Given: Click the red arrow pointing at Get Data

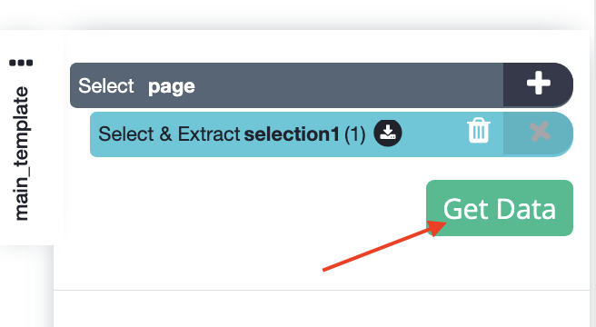Looking at the screenshot, I should click(384, 245).
